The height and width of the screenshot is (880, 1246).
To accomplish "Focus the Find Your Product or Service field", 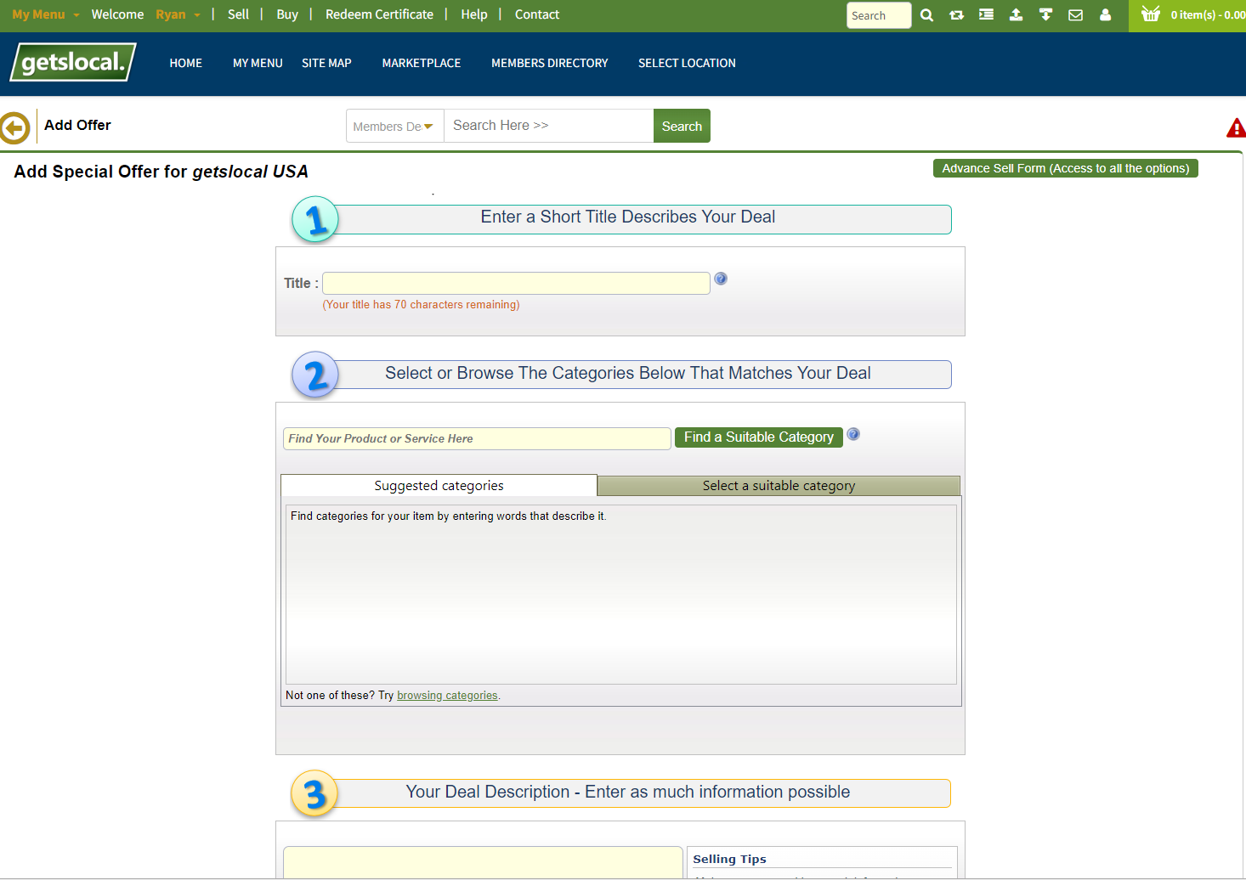I will [477, 438].
